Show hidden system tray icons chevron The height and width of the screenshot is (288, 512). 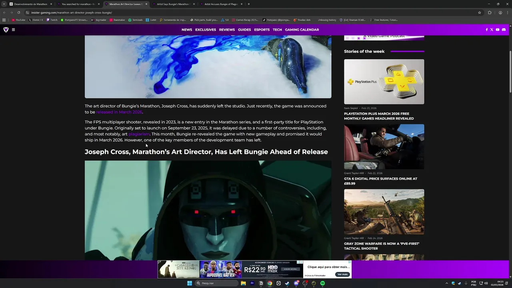pos(447,283)
